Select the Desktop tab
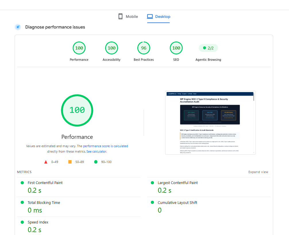Screen dimensions: 289x235 pos(159,16)
